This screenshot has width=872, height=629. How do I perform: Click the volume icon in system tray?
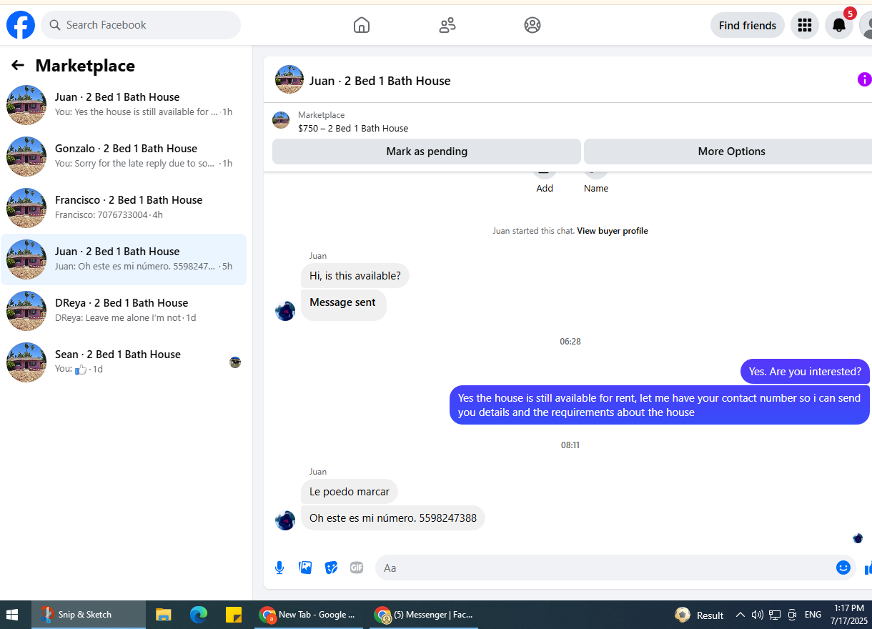coord(758,615)
